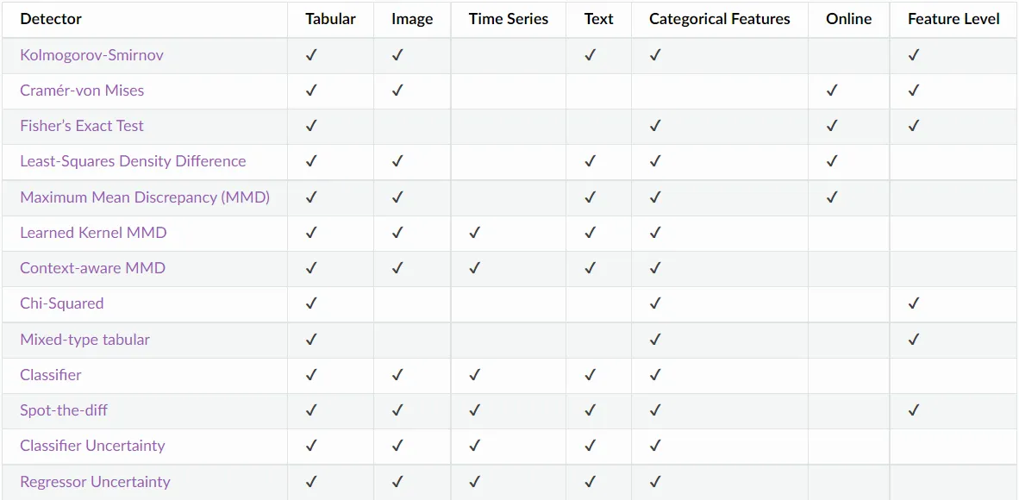The image size is (1019, 500).
Task: Click the Tabular column header
Action: (x=331, y=19)
